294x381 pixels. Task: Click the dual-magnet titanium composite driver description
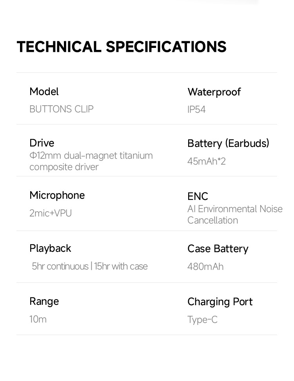point(91,161)
